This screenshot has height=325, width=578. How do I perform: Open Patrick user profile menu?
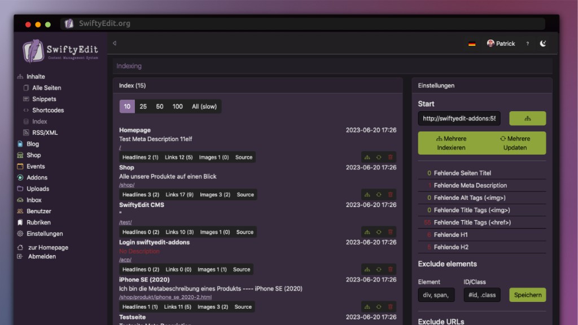click(501, 43)
